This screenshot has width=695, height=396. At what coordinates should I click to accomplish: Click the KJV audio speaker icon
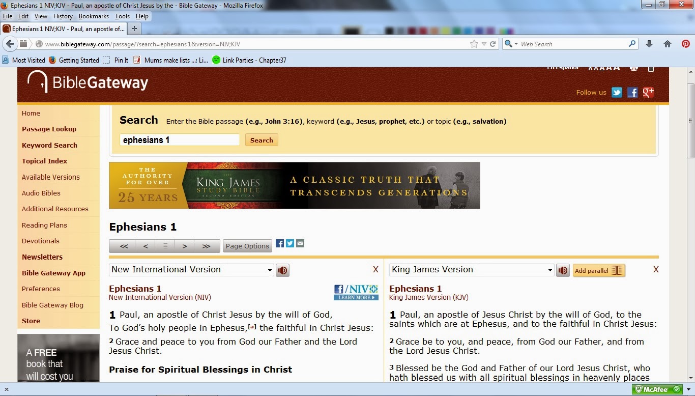(x=563, y=270)
